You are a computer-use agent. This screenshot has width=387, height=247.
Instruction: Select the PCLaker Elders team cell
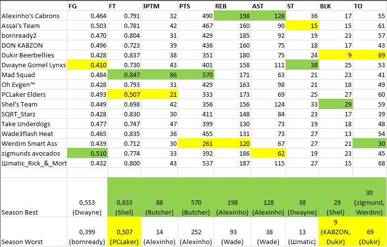34,94
